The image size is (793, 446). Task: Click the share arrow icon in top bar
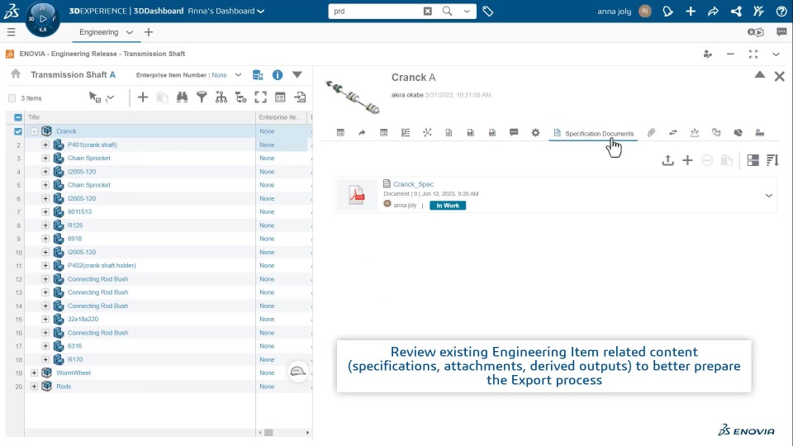713,11
